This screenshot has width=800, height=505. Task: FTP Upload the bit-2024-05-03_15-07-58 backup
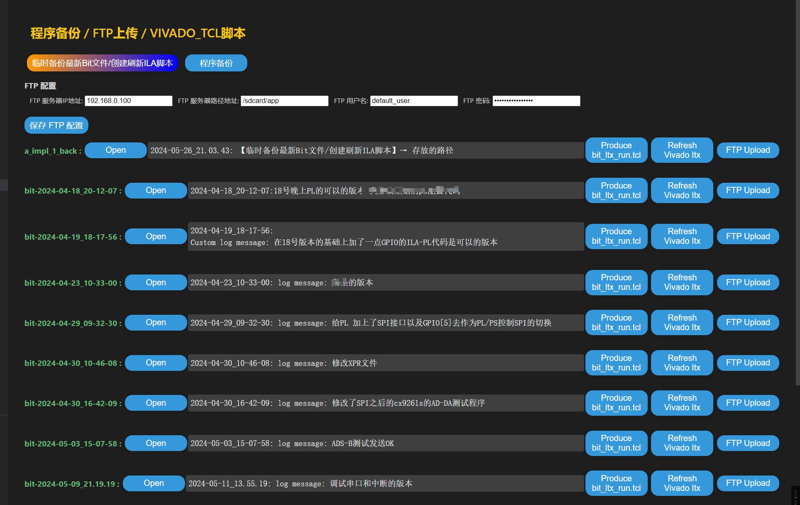coord(748,443)
